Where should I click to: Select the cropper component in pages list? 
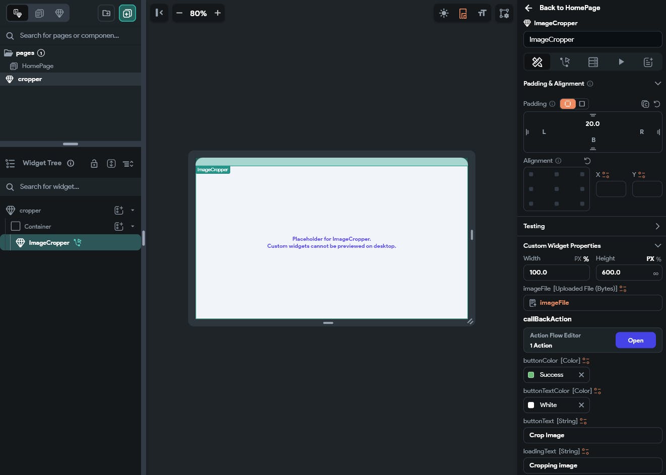(71, 79)
